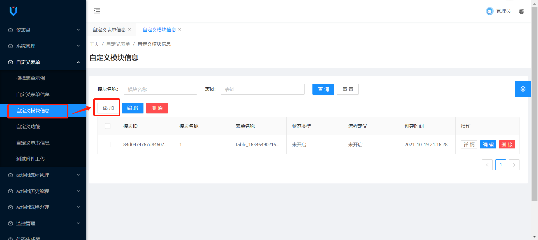Screen dimensions: 538x240
Task: Click the 模块ID column header
Action: pos(130,126)
